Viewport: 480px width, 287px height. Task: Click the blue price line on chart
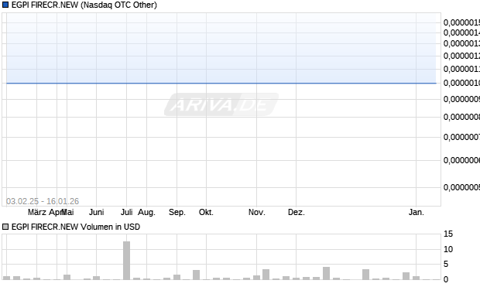click(x=221, y=83)
